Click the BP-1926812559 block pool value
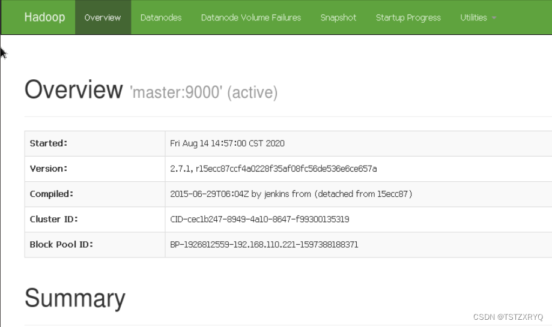 [x=264, y=244]
